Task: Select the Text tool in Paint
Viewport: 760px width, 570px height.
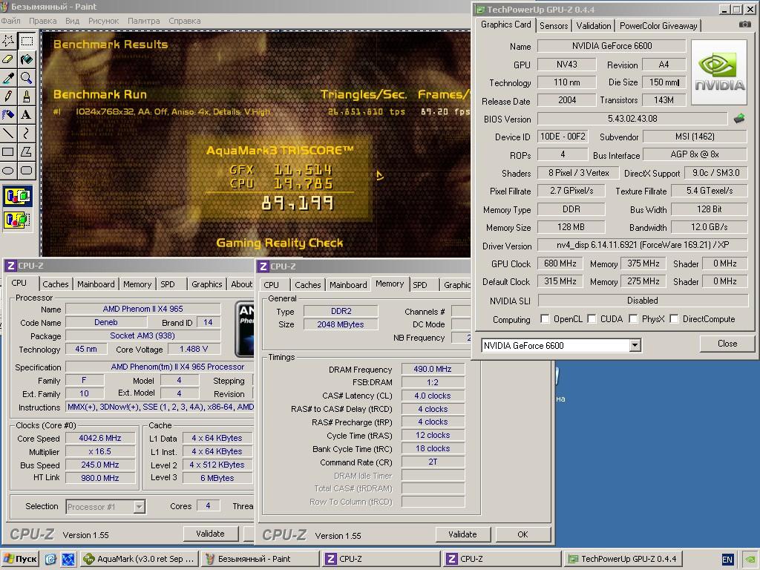Action: click(x=27, y=114)
